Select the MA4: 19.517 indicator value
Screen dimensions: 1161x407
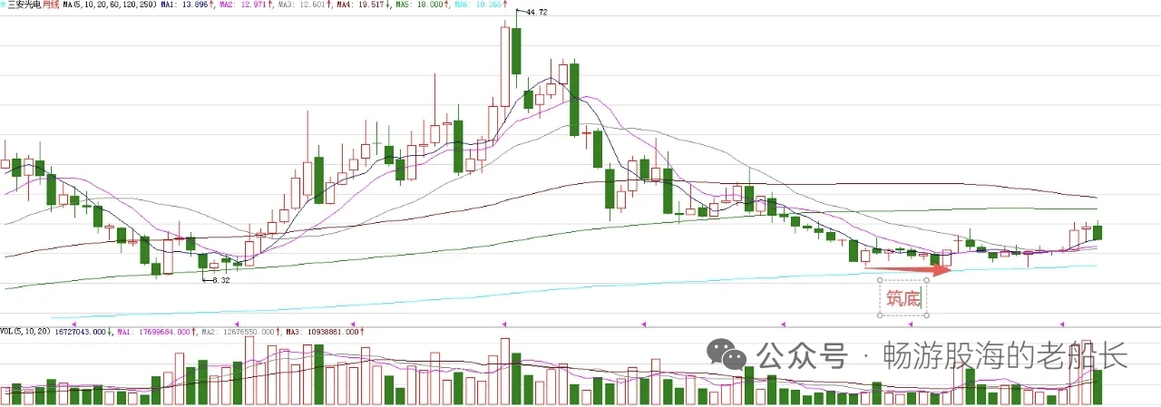[360, 5]
